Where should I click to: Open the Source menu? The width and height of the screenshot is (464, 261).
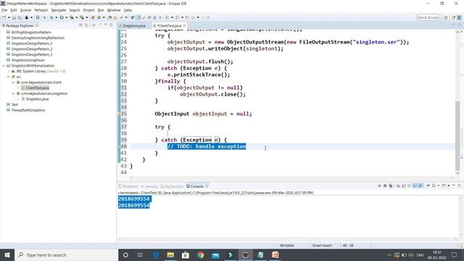pos(25,10)
